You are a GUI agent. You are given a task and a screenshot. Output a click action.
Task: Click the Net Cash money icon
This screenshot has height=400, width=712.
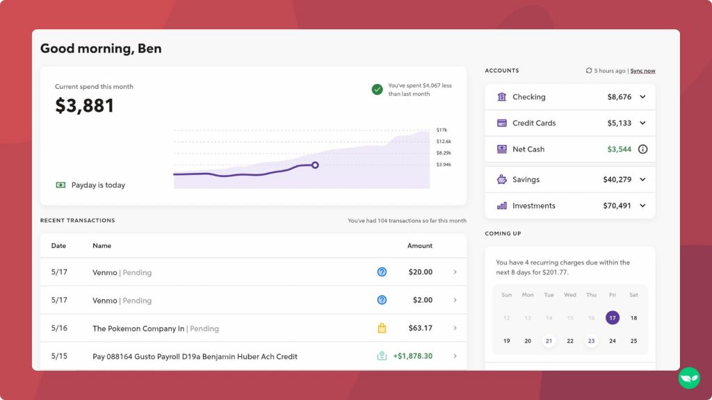[x=502, y=149]
